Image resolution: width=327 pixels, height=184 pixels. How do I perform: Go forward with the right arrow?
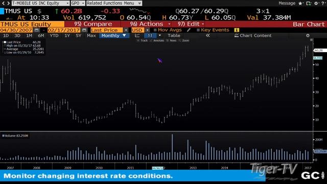8,3
